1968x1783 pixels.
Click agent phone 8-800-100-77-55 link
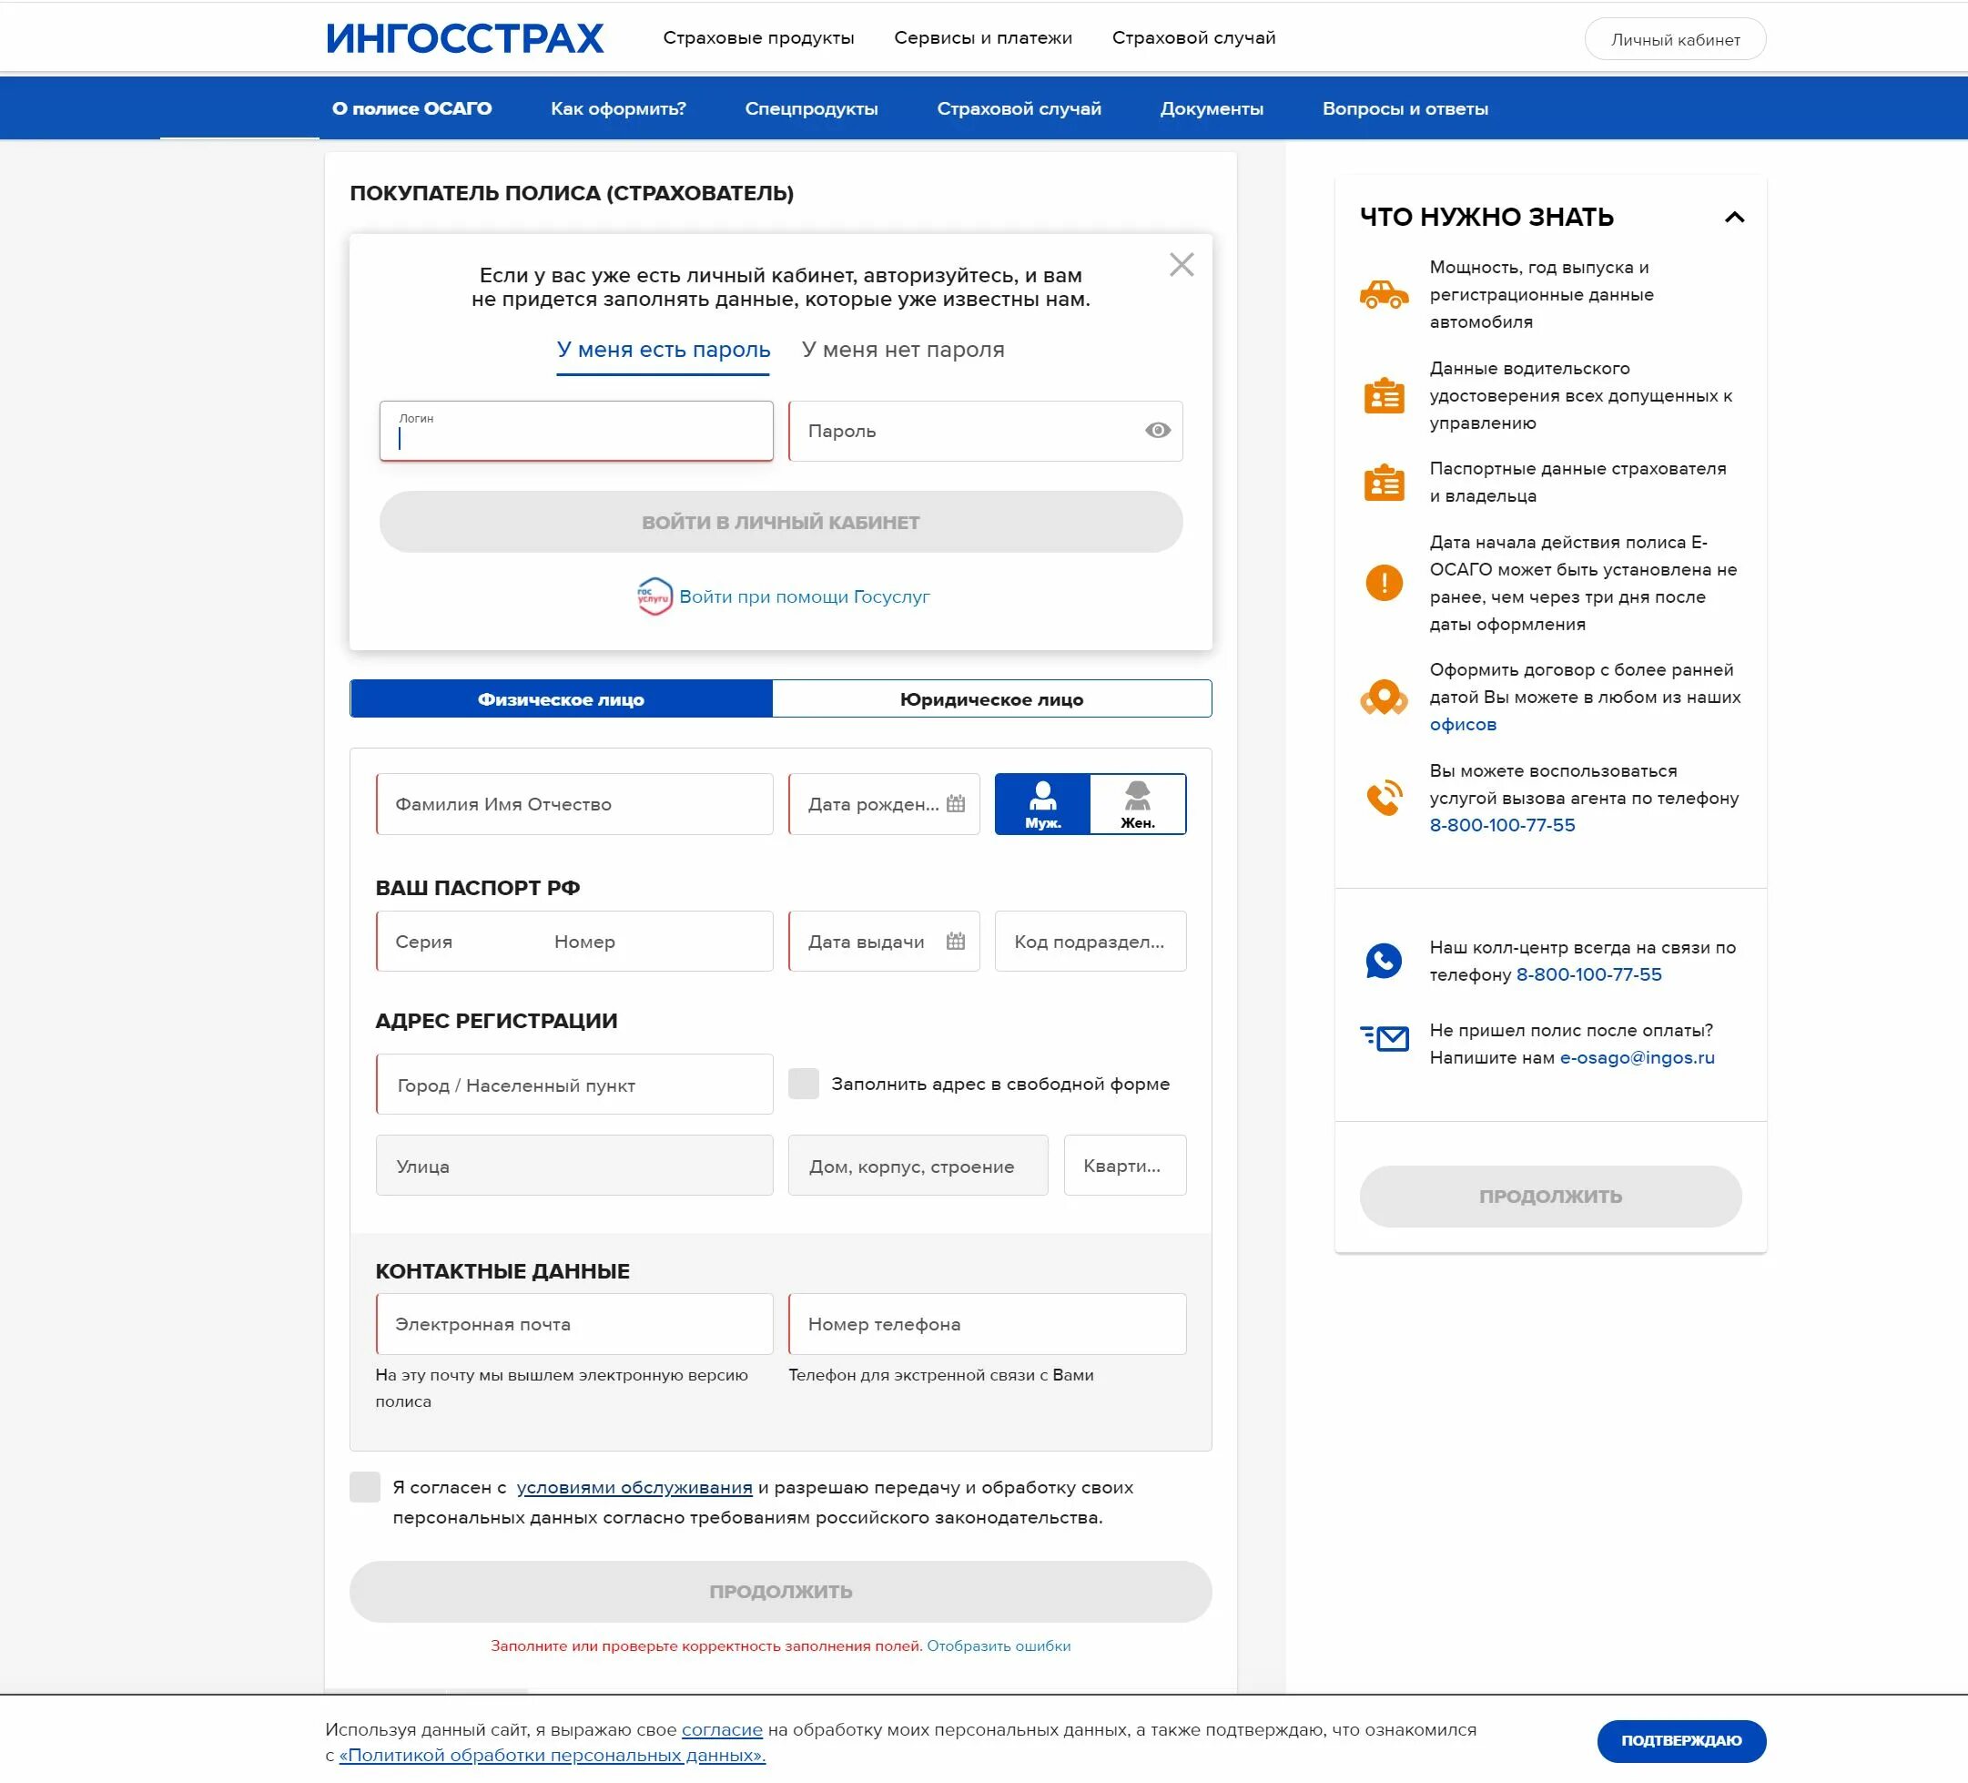pyautogui.click(x=1501, y=824)
